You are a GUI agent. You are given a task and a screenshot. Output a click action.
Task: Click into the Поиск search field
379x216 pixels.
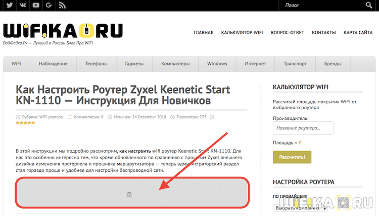tap(321, 5)
